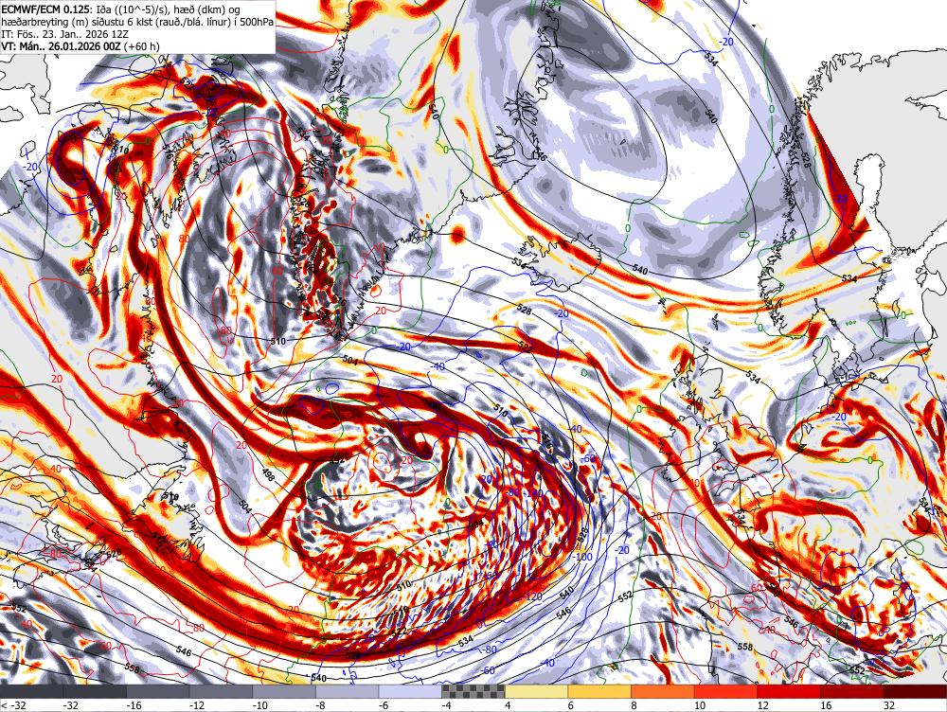
Task: Click the 'IT: Fös.. 23. Jan.. 2026 12Z' line
Action: click(63, 34)
